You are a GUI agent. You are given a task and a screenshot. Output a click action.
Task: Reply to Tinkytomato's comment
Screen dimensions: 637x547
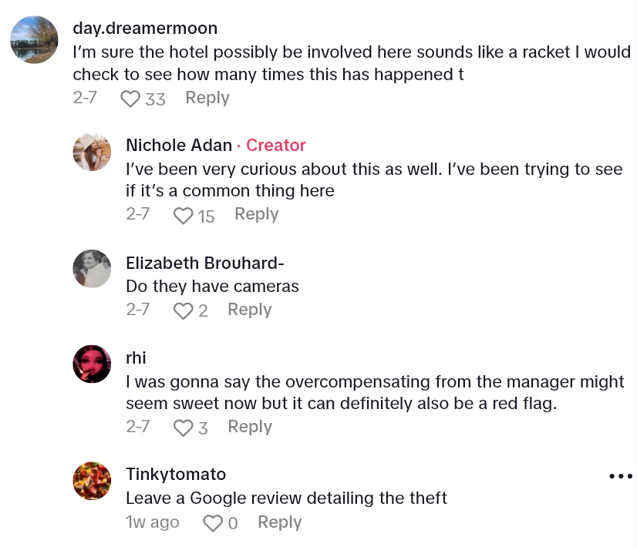pos(279,522)
